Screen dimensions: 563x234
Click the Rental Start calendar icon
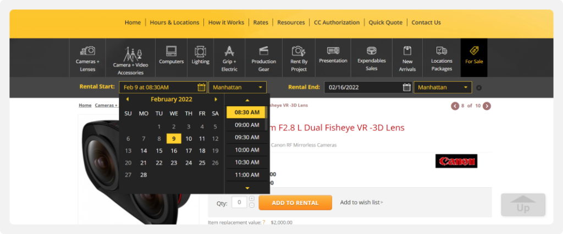pos(201,87)
